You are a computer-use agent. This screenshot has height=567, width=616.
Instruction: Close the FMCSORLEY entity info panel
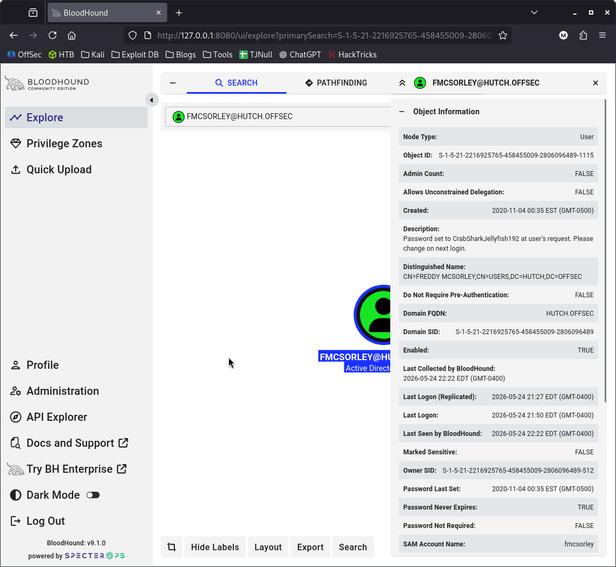pyautogui.click(x=595, y=83)
